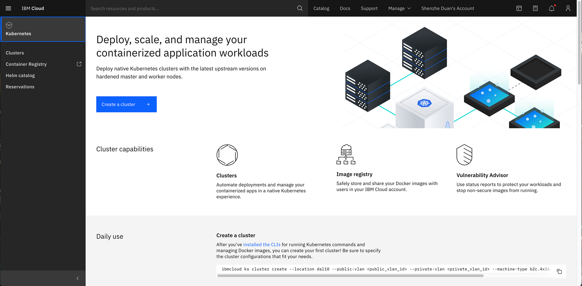Click the 'Clusters' capability heading
Image resolution: width=582 pixels, height=286 pixels.
point(226,176)
